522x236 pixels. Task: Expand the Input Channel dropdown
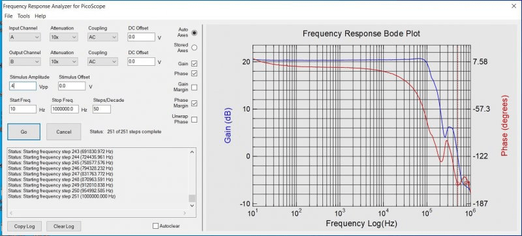(25, 37)
